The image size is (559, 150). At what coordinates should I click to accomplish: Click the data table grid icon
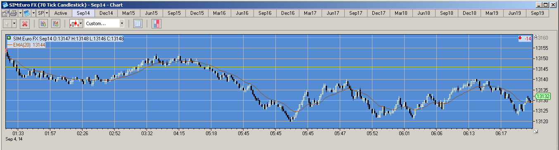click(x=138, y=23)
